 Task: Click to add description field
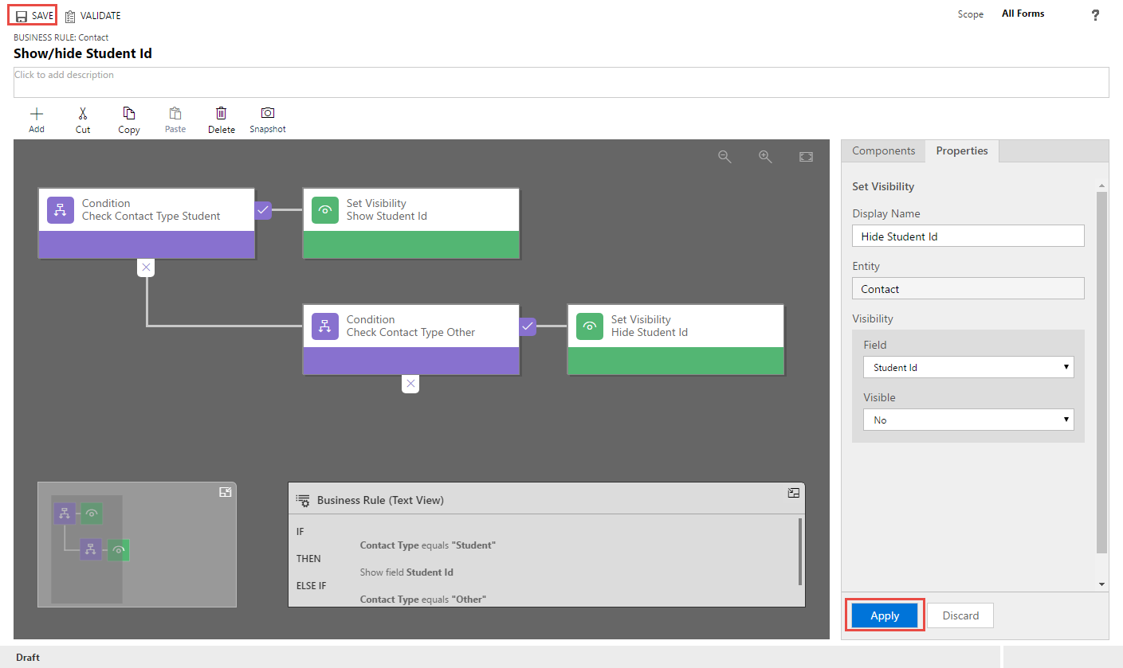561,82
